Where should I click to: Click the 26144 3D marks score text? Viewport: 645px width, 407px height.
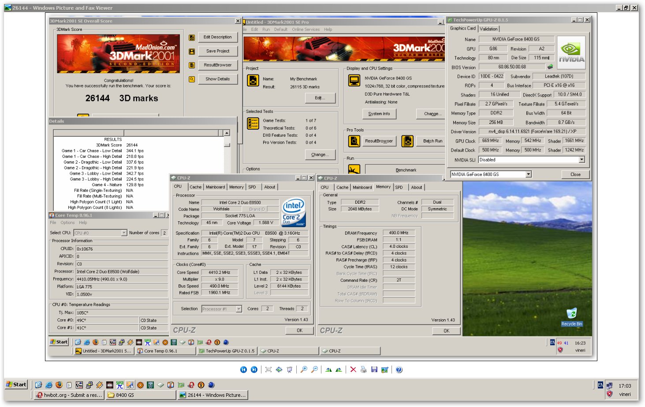pos(122,98)
